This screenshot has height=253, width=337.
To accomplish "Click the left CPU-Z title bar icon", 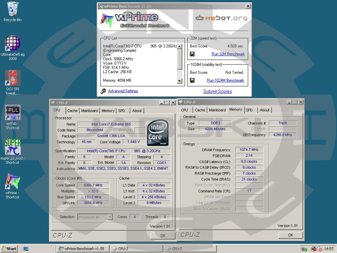I will (53, 103).
